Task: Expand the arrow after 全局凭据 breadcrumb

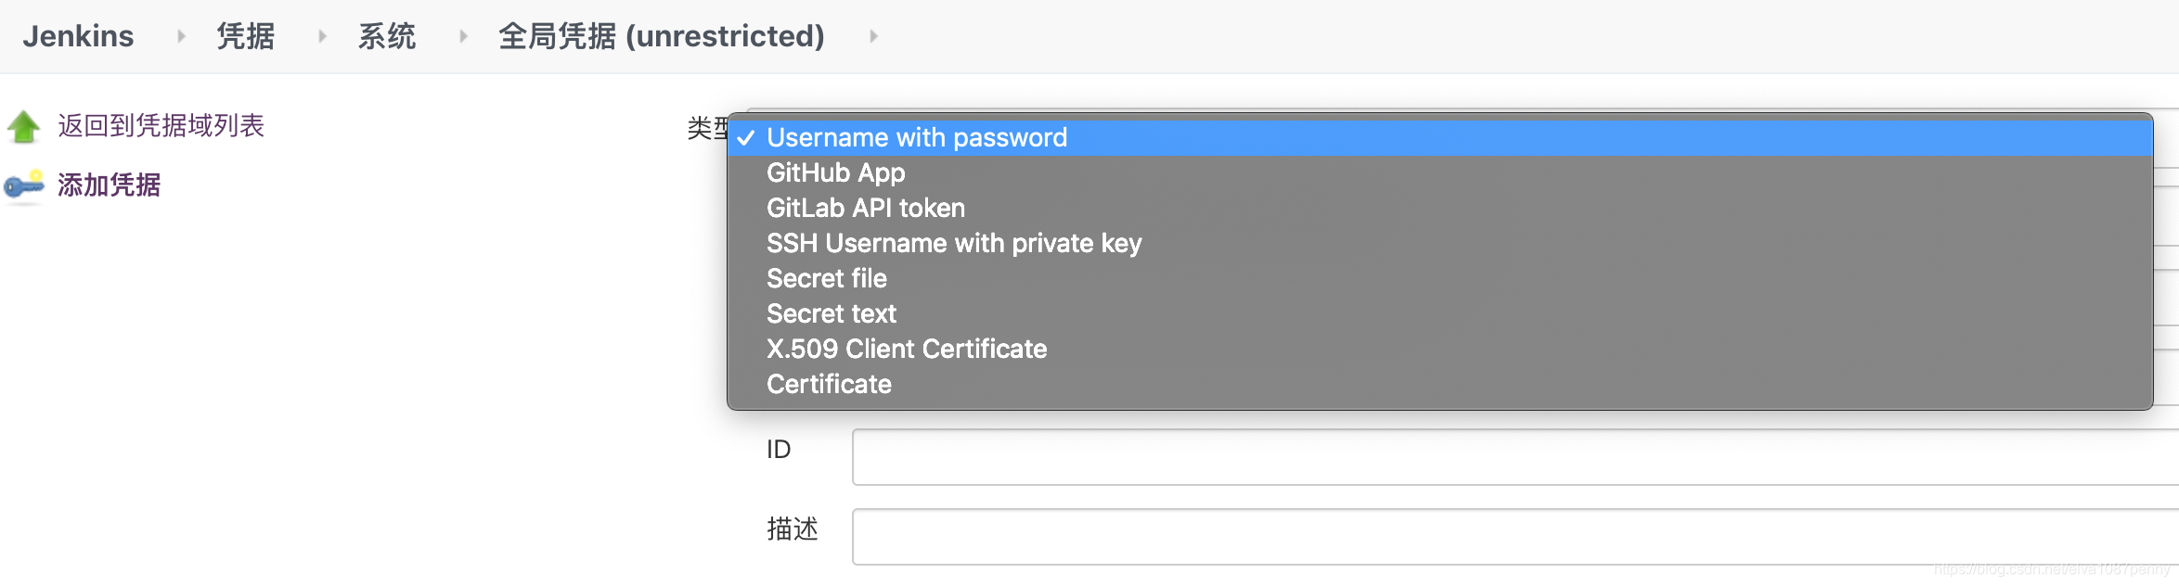Action: pos(873,36)
